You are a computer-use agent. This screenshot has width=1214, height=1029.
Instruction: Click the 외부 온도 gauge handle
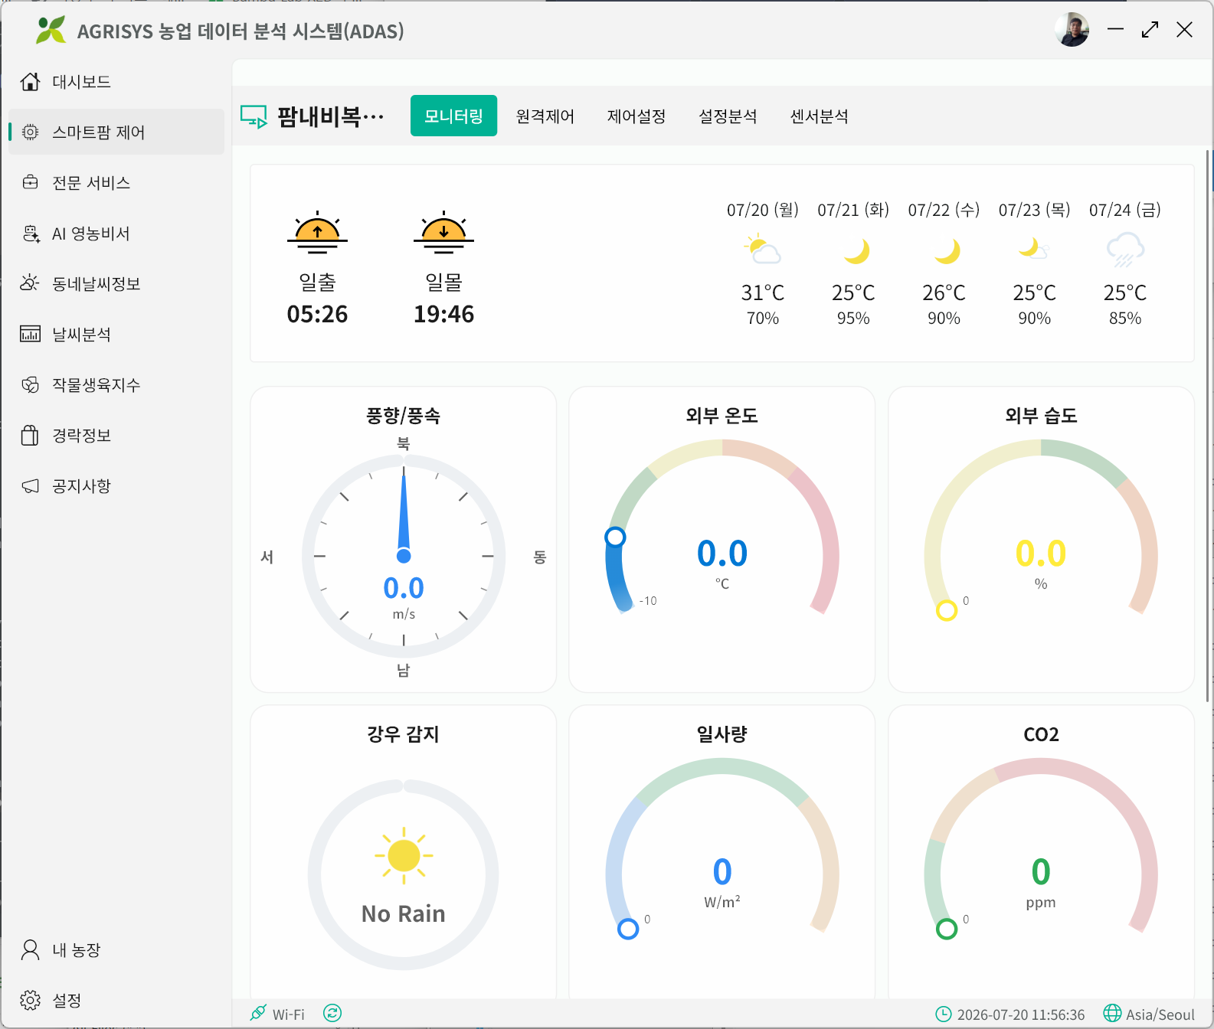pos(615,537)
